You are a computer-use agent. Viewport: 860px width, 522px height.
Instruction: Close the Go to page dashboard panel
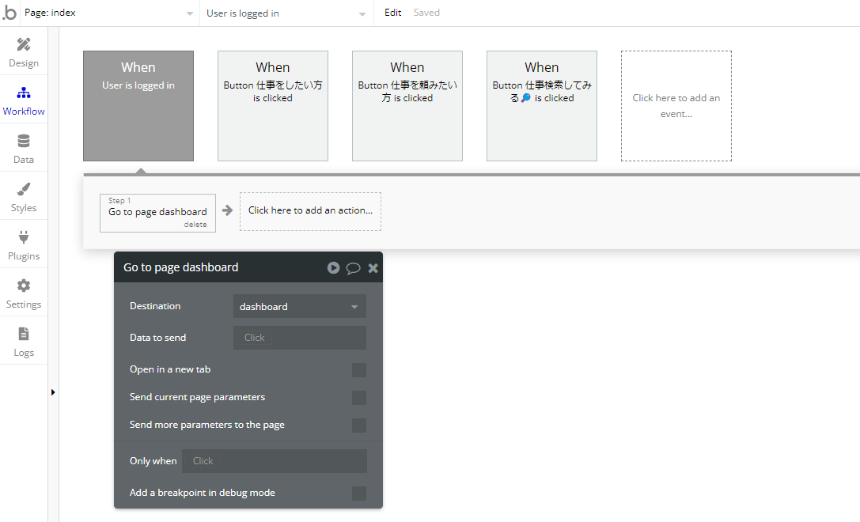373,268
